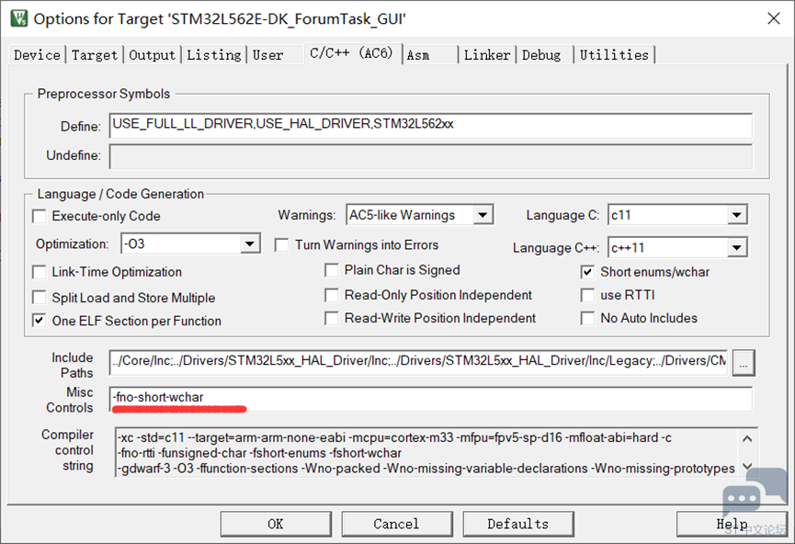The height and width of the screenshot is (544, 795).
Task: Open Help for this dialog
Action: (732, 524)
